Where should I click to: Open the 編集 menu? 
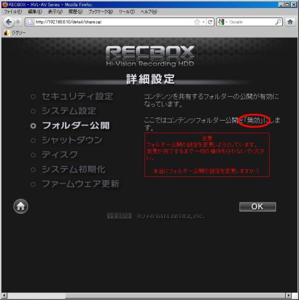click(x=35, y=12)
